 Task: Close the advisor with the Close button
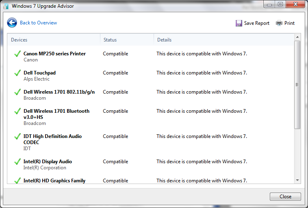(x=285, y=196)
